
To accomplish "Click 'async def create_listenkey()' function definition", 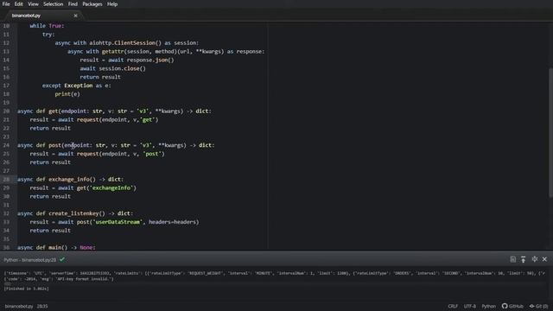I will (x=75, y=213).
